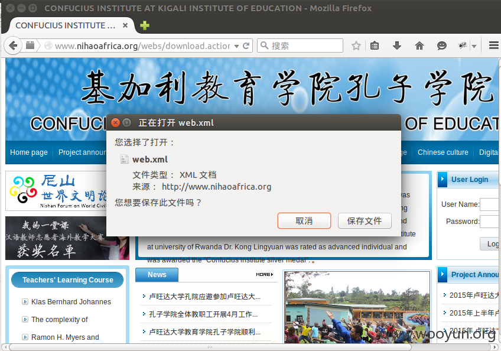
Task: Click the User Name input field
Action: [490, 204]
